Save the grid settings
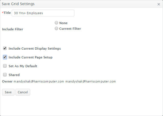 pos(8,92)
